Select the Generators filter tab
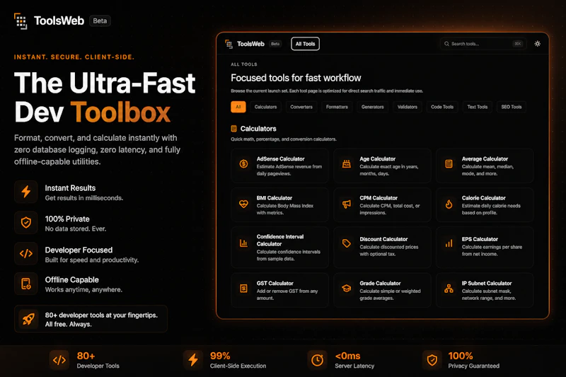This screenshot has width=566, height=377. [x=373, y=107]
